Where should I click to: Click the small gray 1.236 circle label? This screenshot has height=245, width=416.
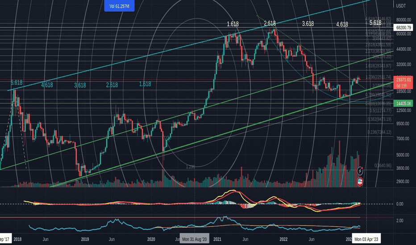tap(191, 167)
